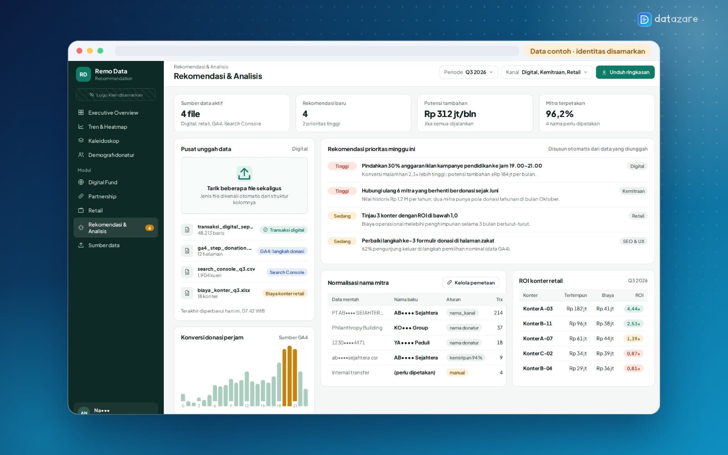
Task: Click file icon for ga4_step_donation file
Action: pos(187,251)
